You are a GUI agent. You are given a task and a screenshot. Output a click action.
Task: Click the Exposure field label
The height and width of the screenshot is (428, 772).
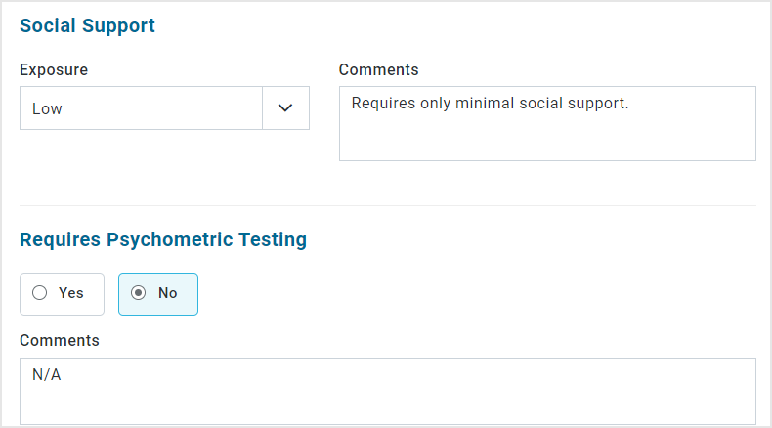(x=54, y=70)
